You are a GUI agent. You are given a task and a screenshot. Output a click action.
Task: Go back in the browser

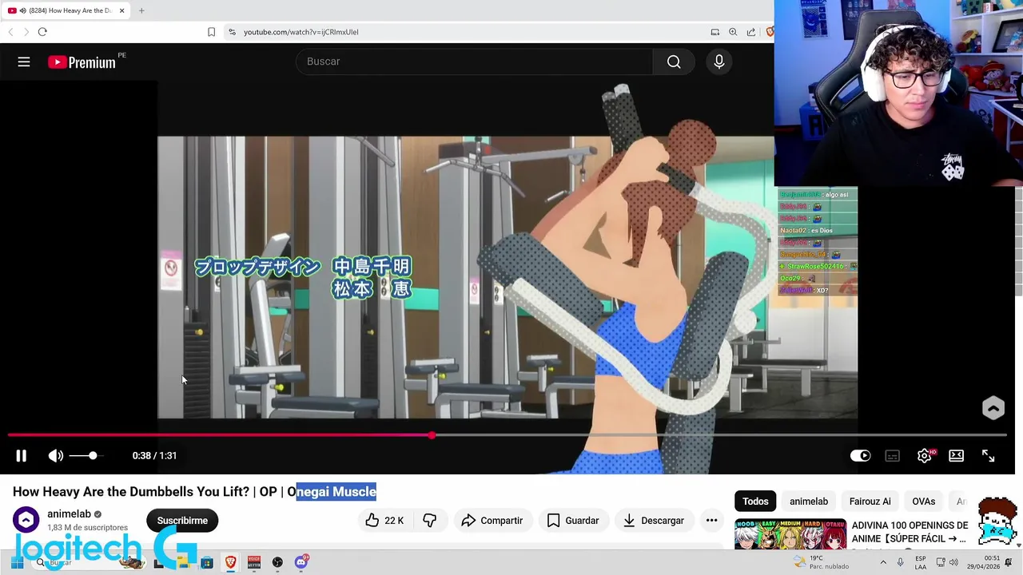click(x=10, y=32)
